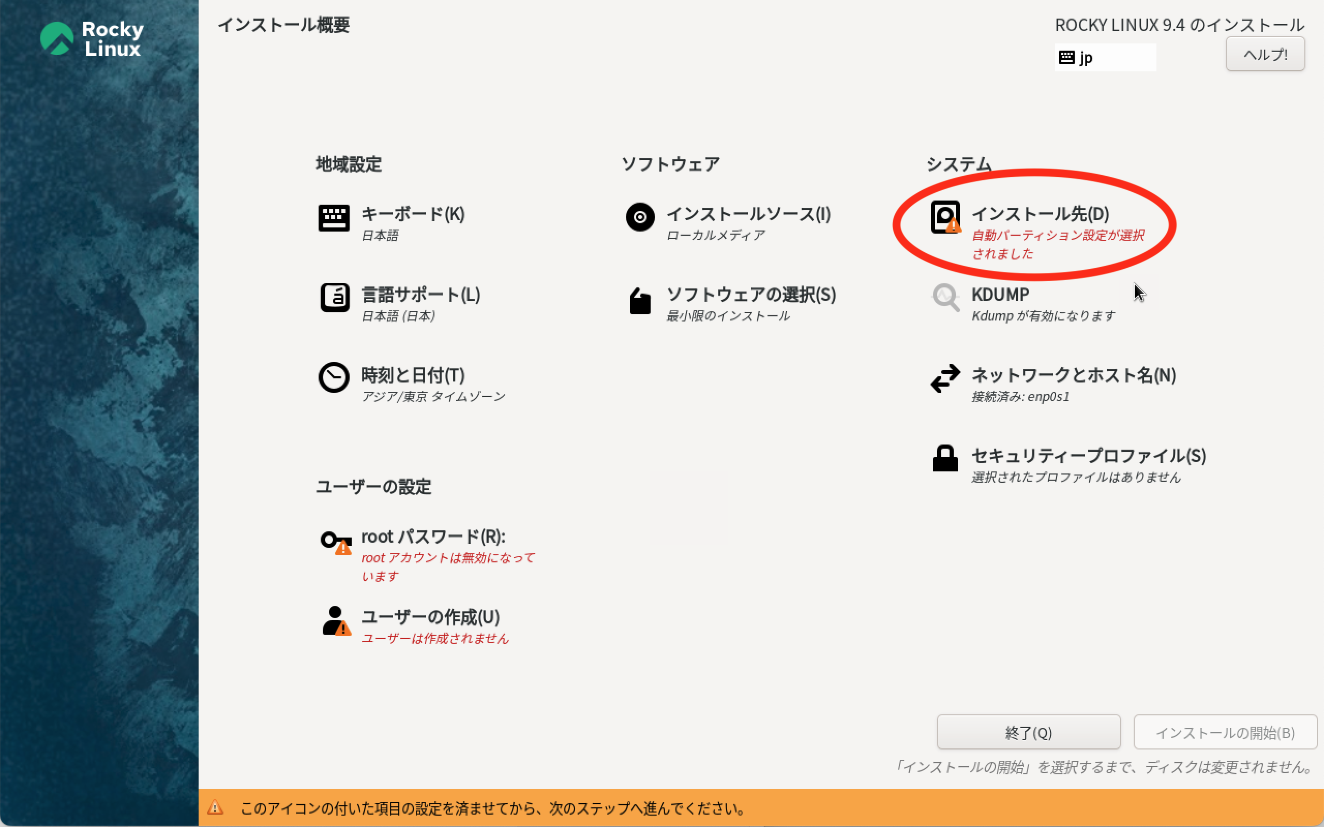Open root パスワード(R): settings
The width and height of the screenshot is (1324, 827).
point(433,537)
